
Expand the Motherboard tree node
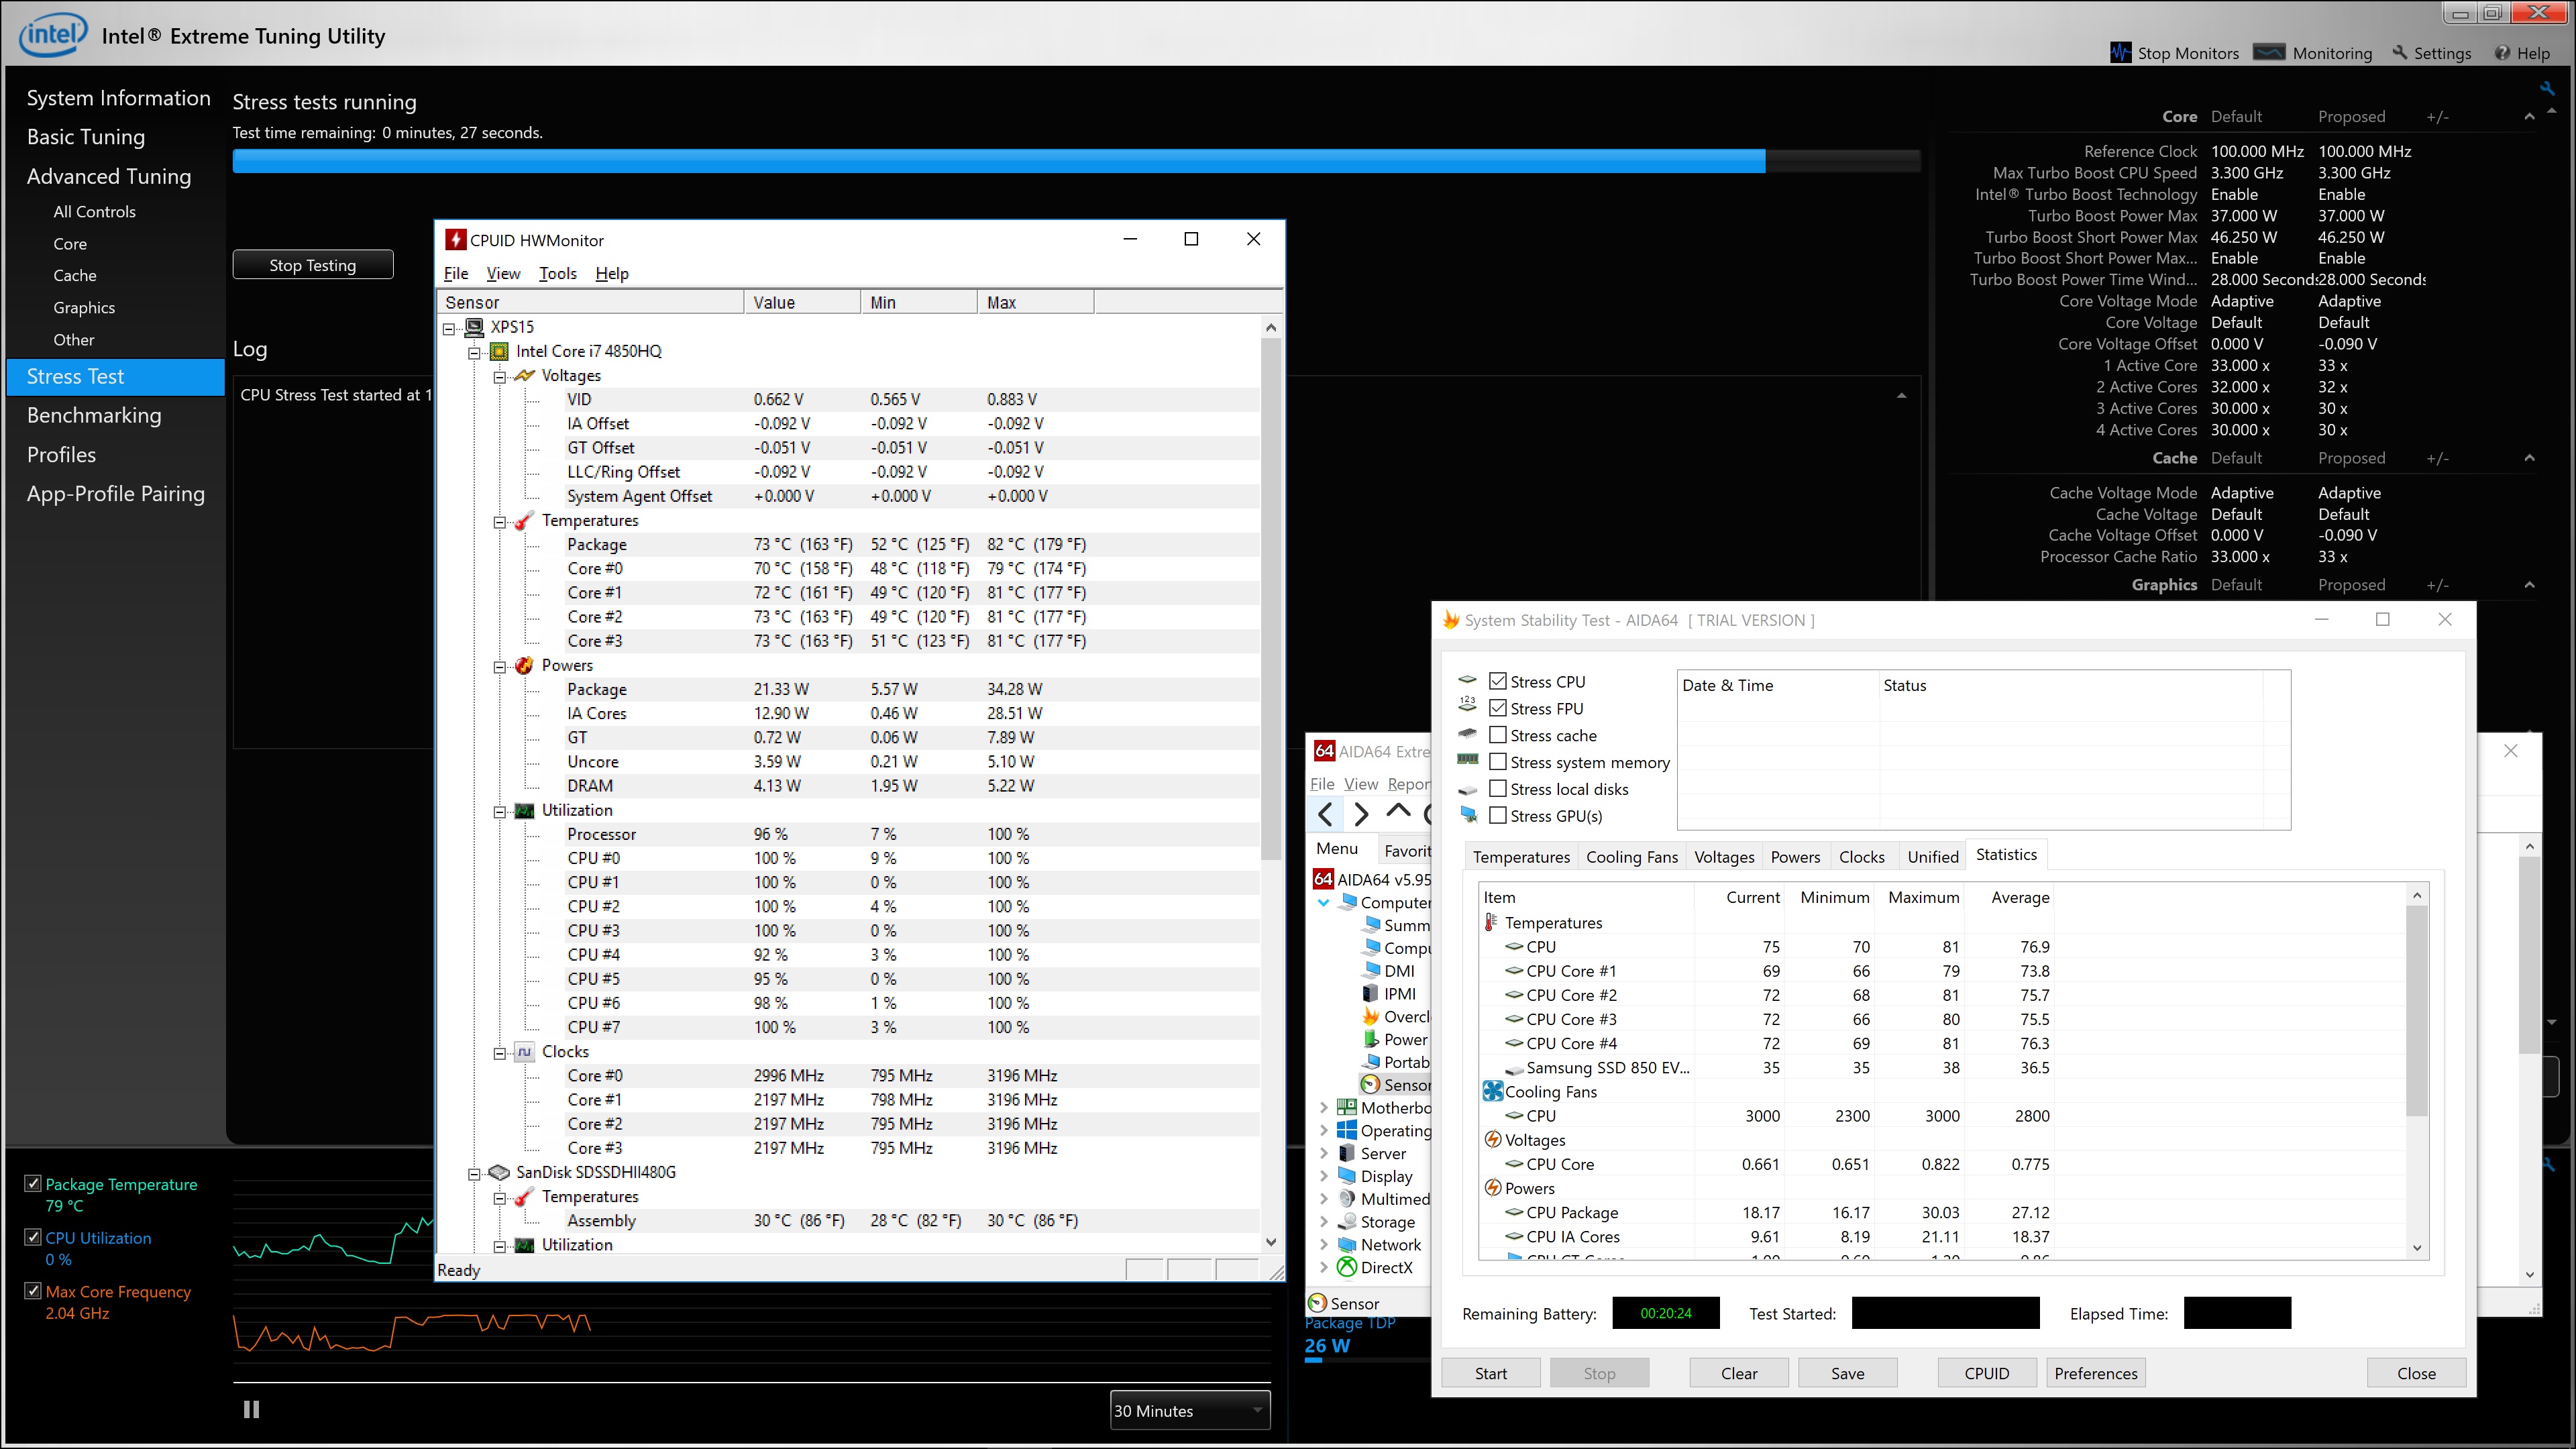(x=1324, y=1108)
